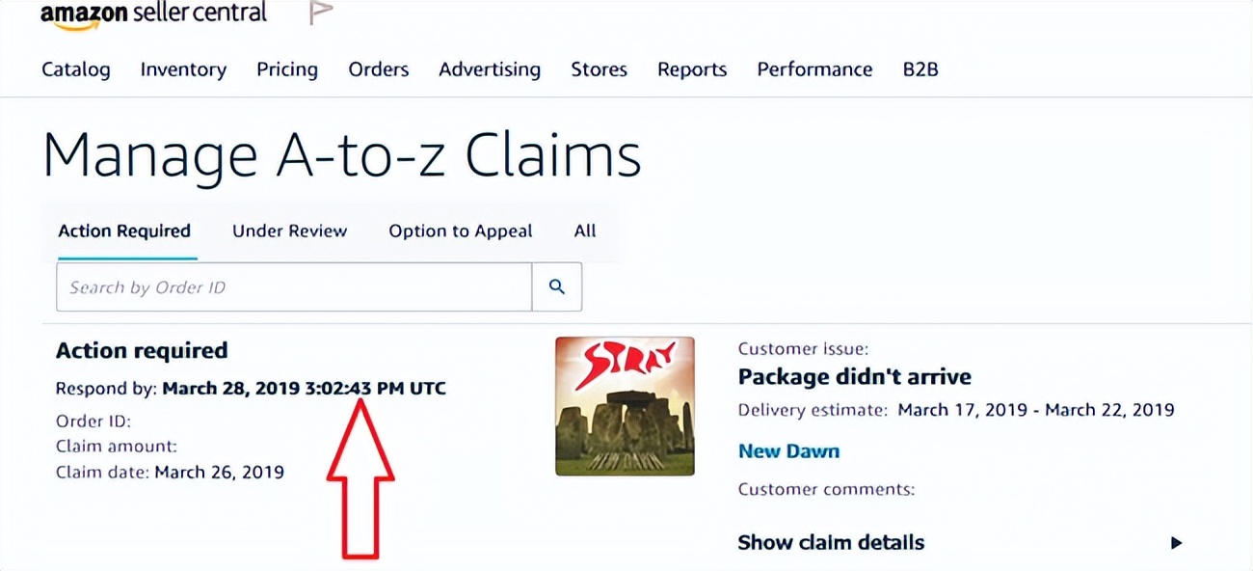Open the Catalog menu

tap(76, 69)
